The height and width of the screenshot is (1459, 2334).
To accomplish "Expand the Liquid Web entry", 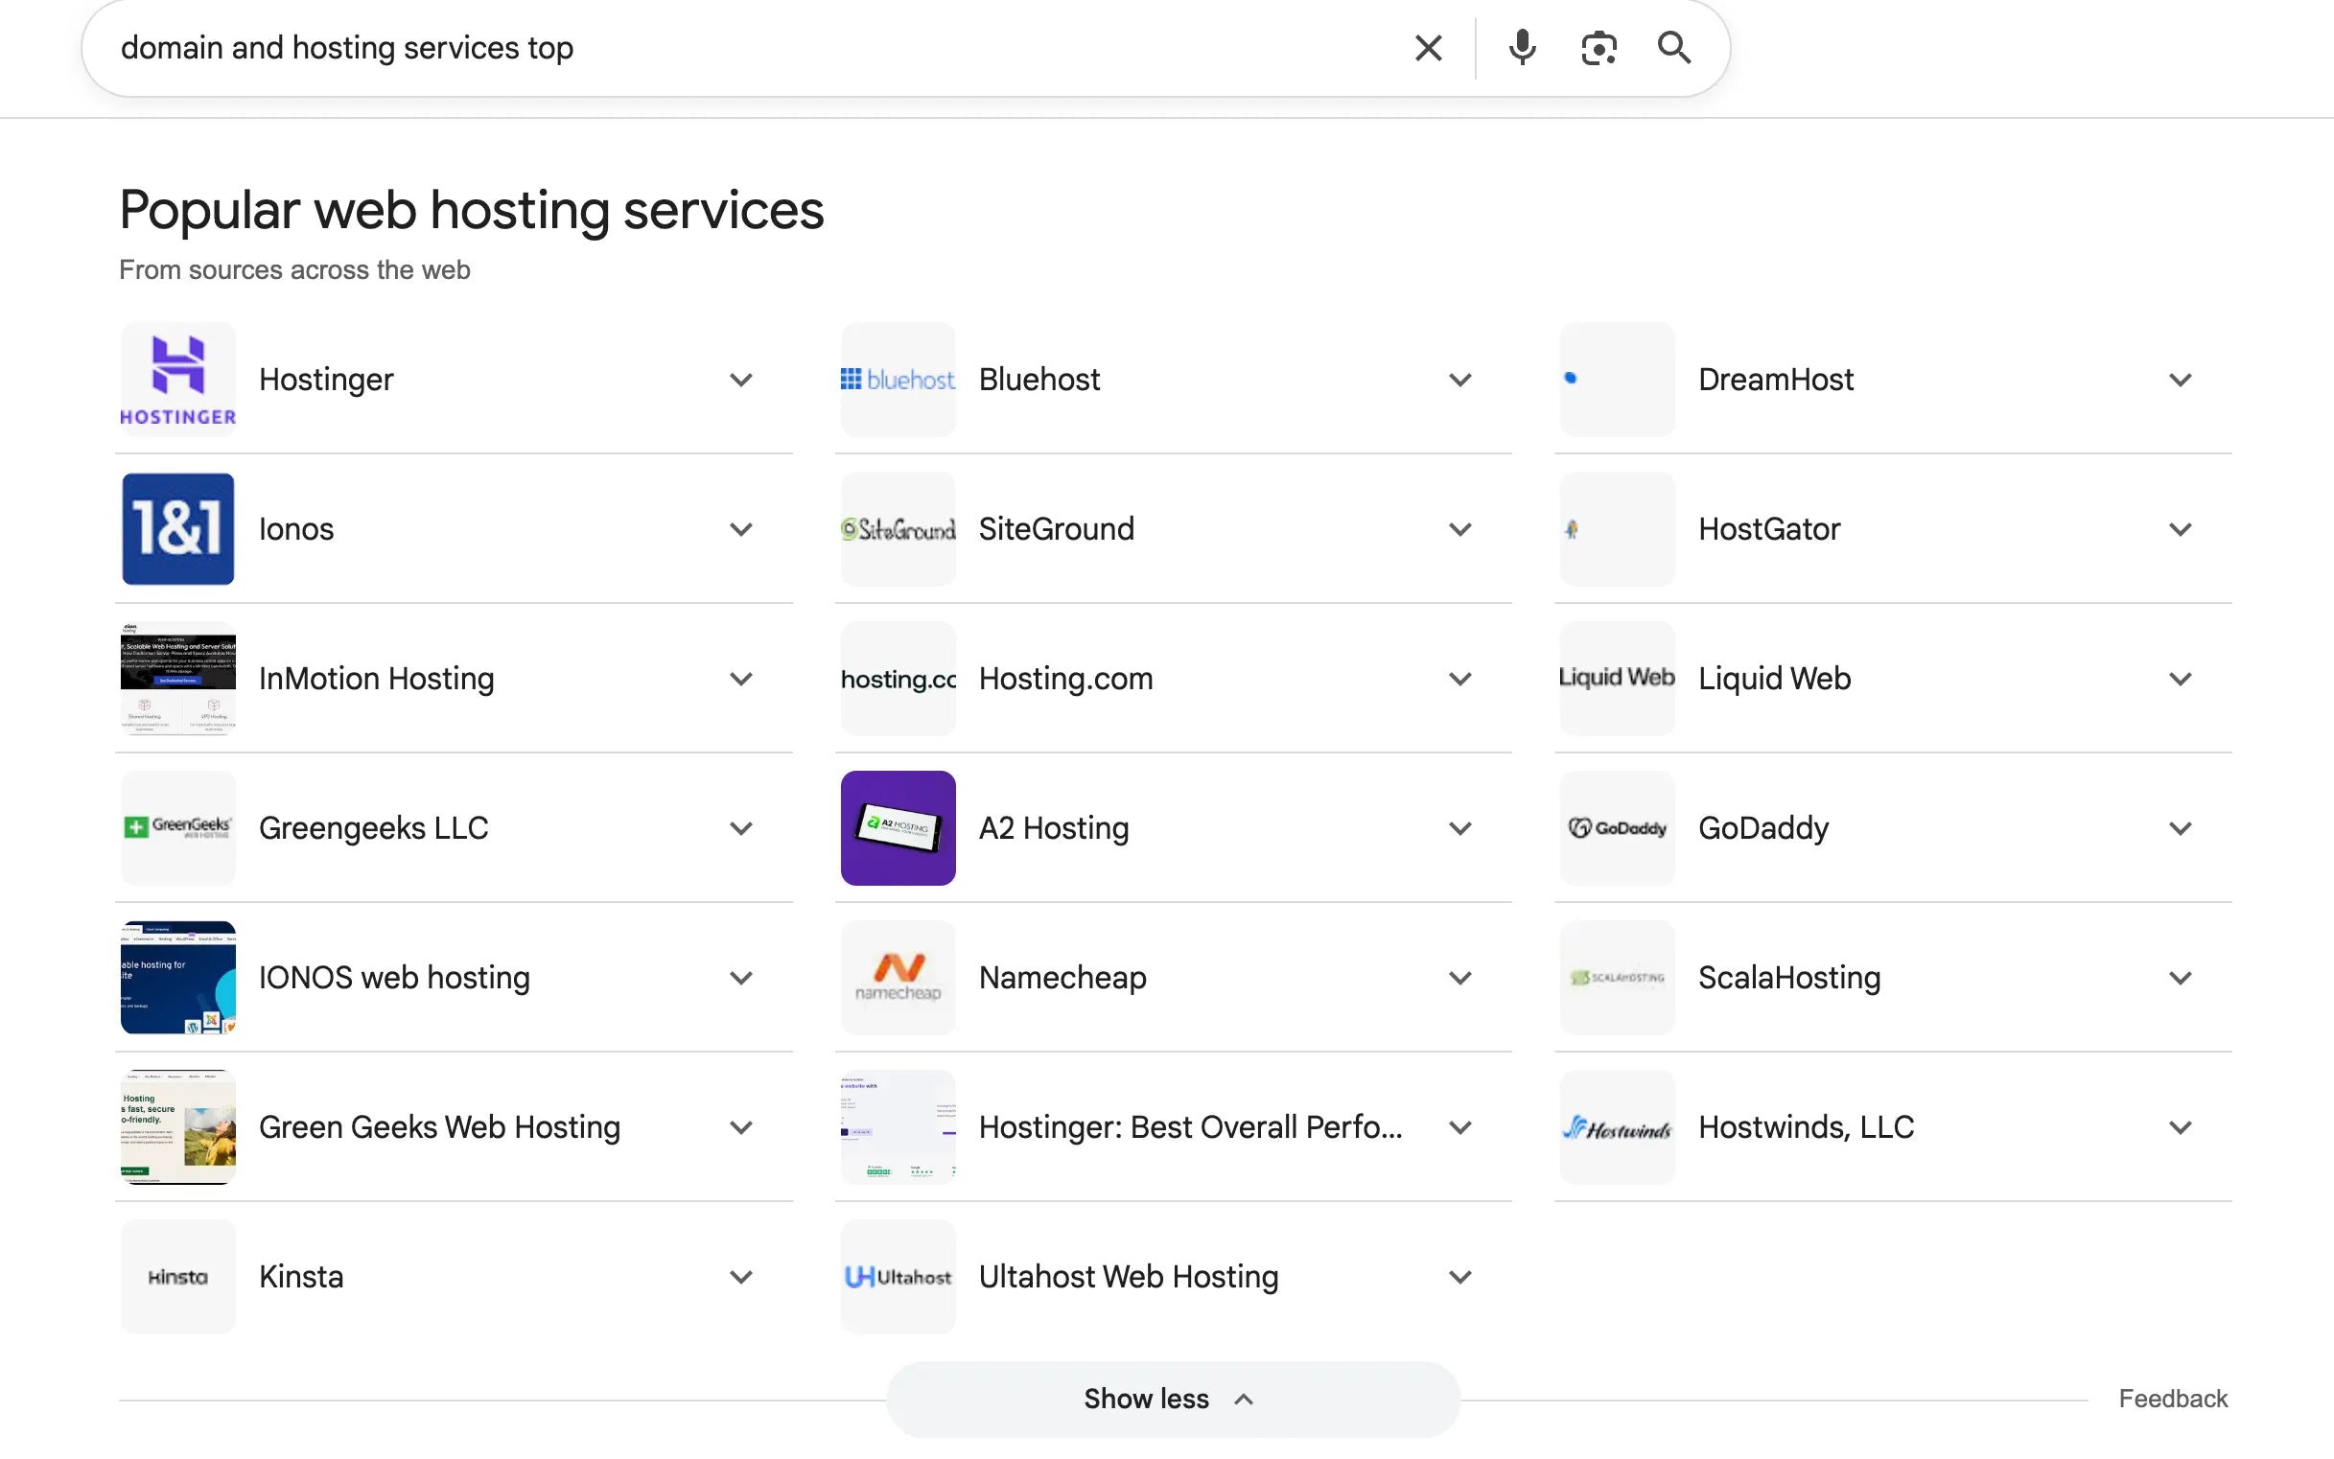I will click(2181, 679).
